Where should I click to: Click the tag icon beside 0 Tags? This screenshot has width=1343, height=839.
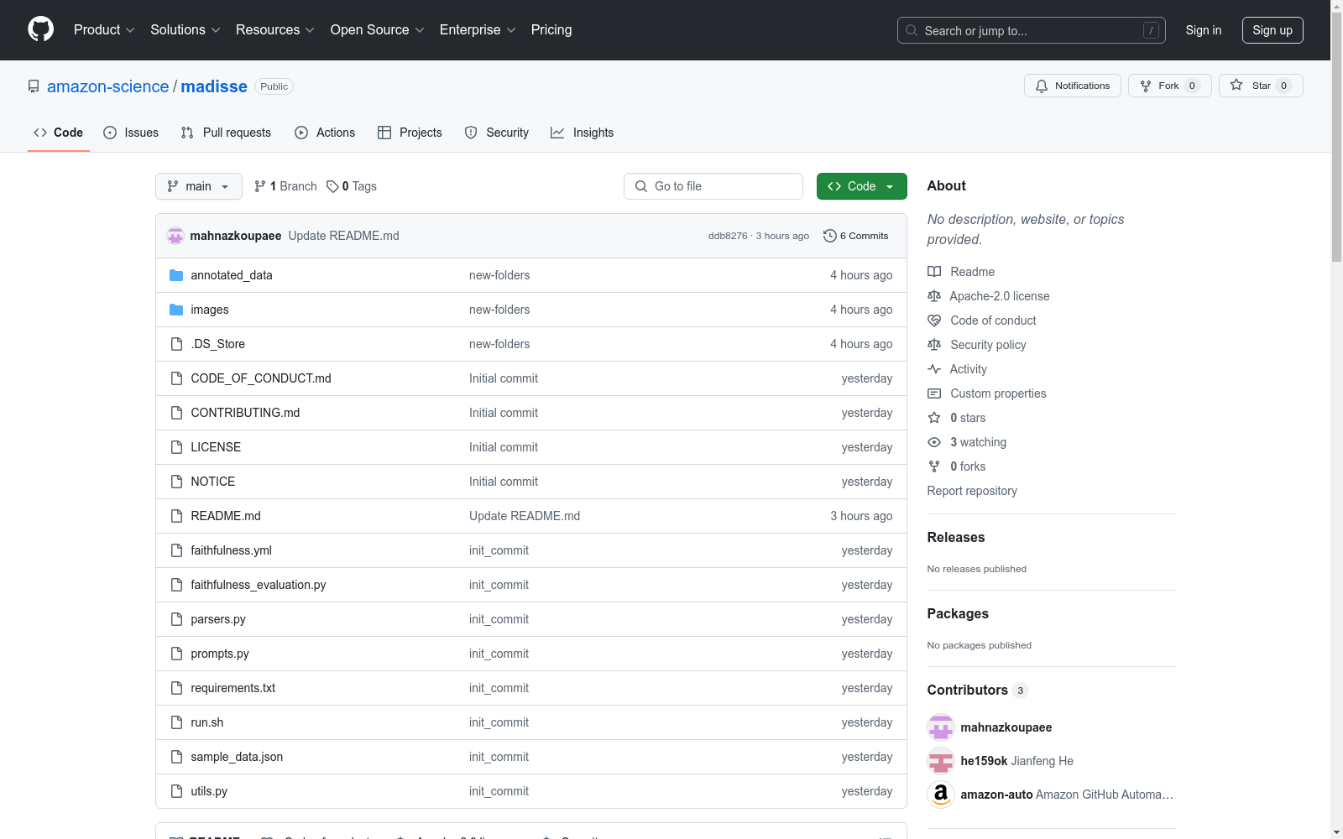pos(332,186)
